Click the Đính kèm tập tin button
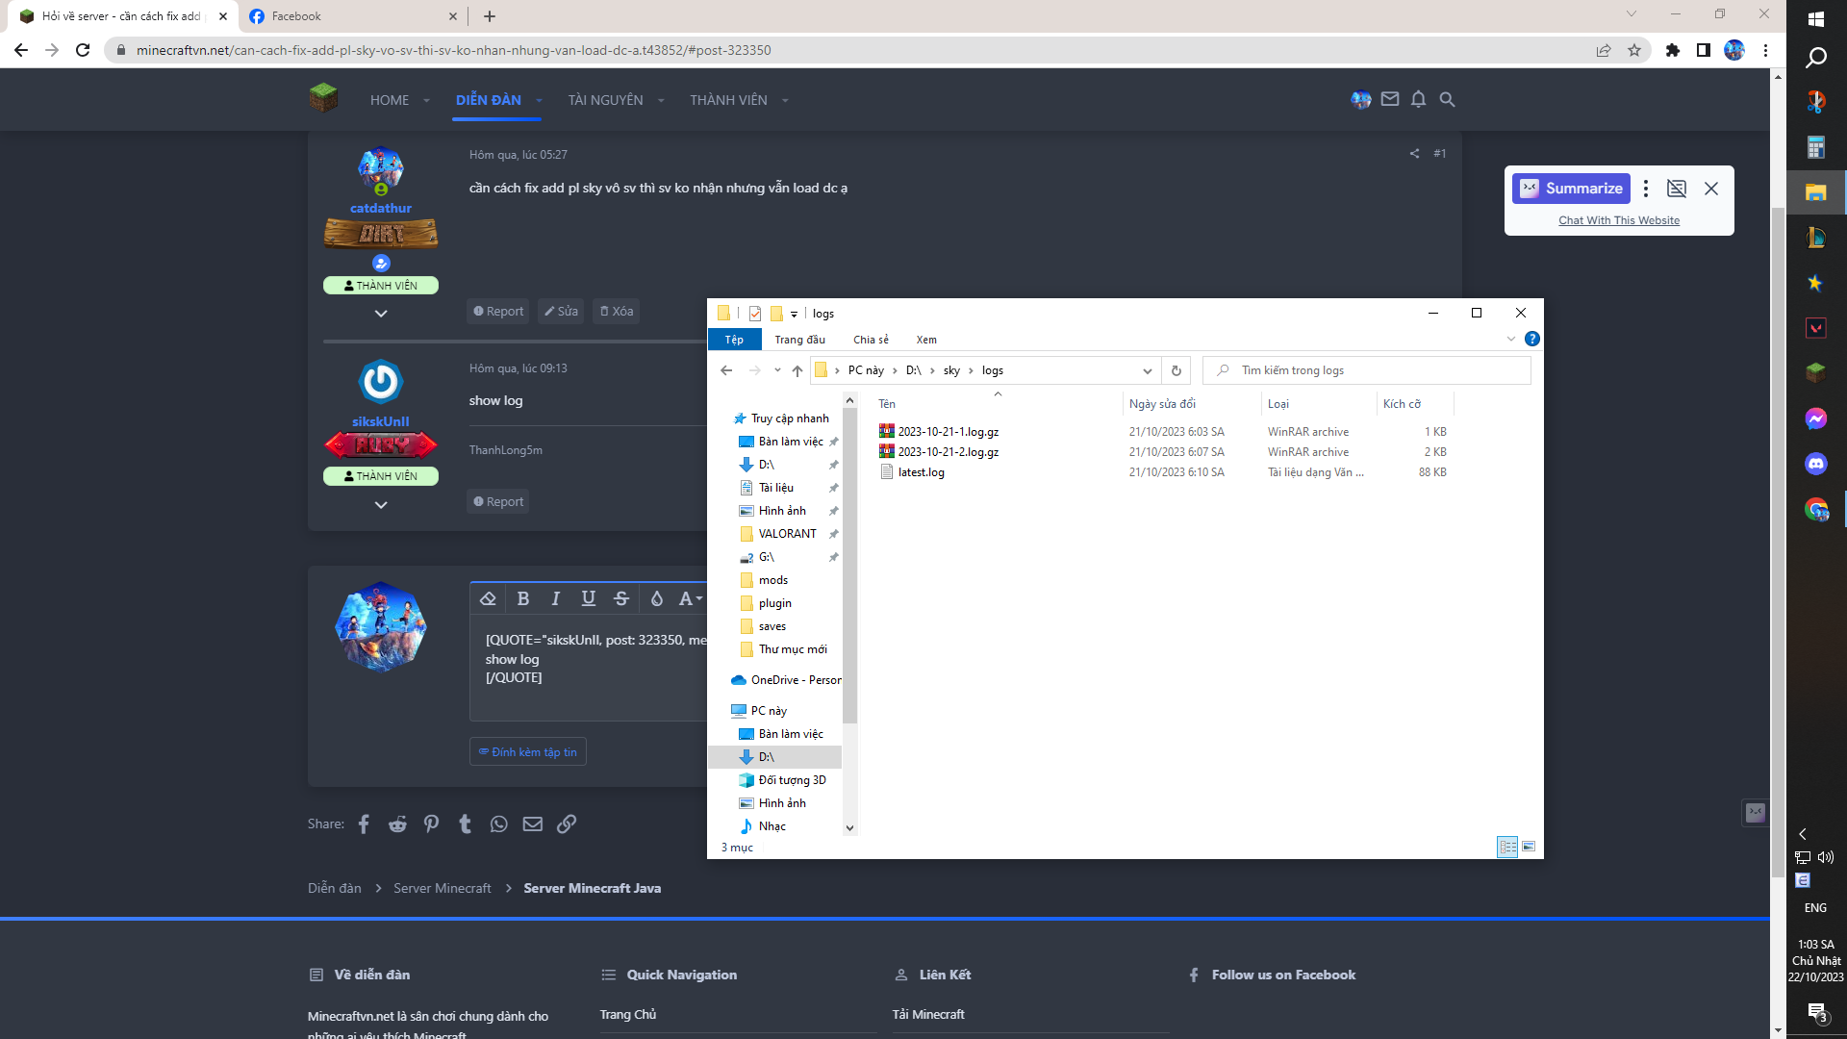 528,752
